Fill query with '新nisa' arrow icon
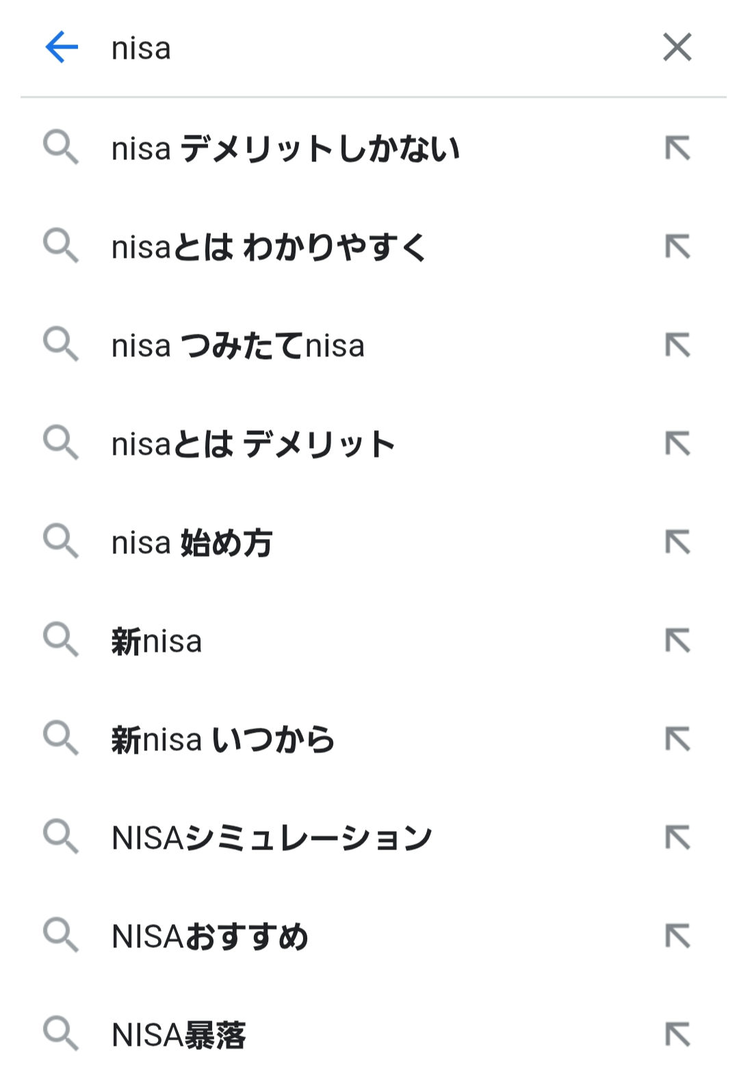 677,641
